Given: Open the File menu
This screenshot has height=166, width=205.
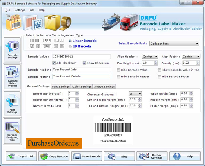Looking at the screenshot, I should pos(7,10).
